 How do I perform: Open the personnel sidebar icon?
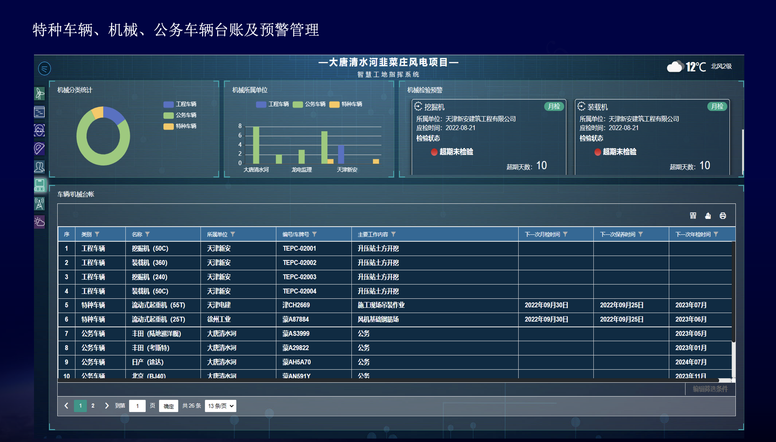[39, 167]
